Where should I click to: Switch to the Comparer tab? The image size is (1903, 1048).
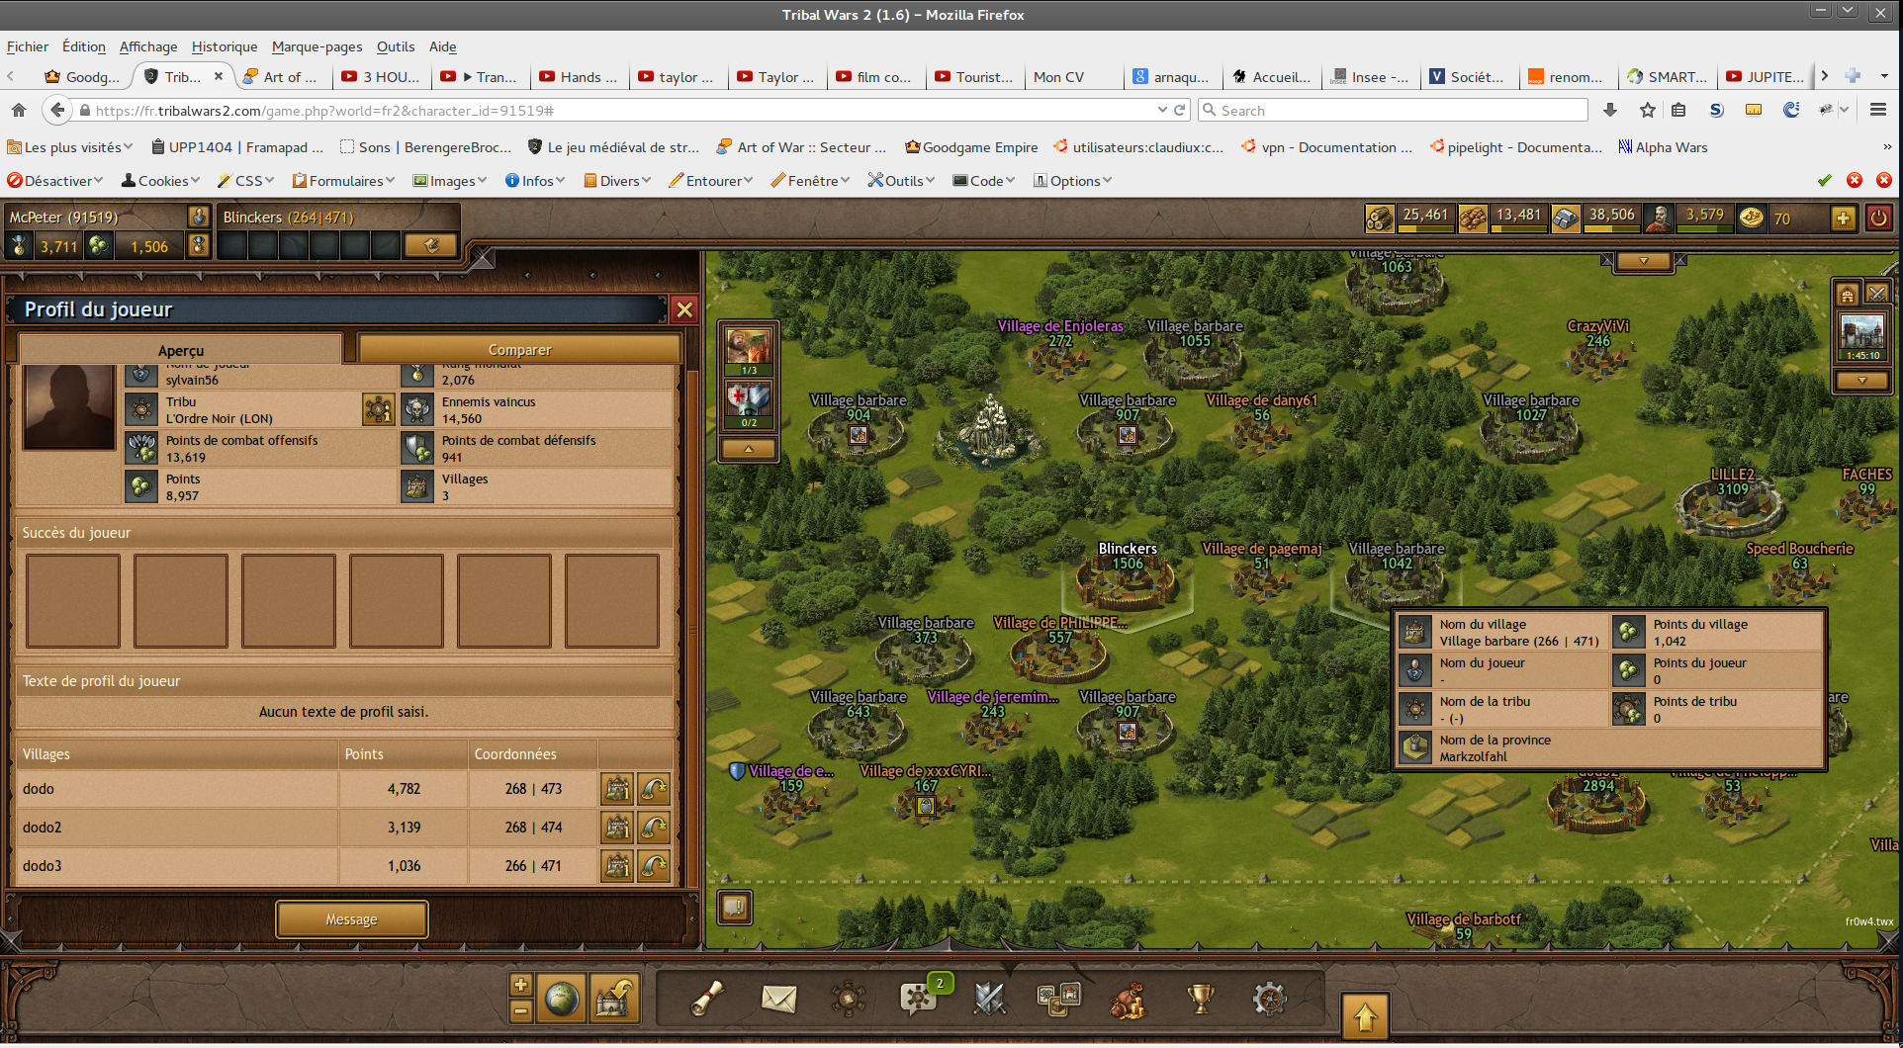(519, 350)
